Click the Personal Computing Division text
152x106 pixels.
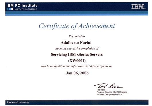pos(109,94)
